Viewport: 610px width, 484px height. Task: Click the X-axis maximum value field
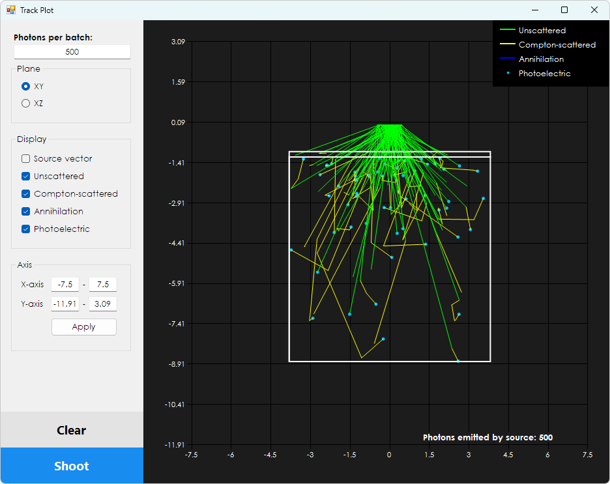(x=102, y=284)
